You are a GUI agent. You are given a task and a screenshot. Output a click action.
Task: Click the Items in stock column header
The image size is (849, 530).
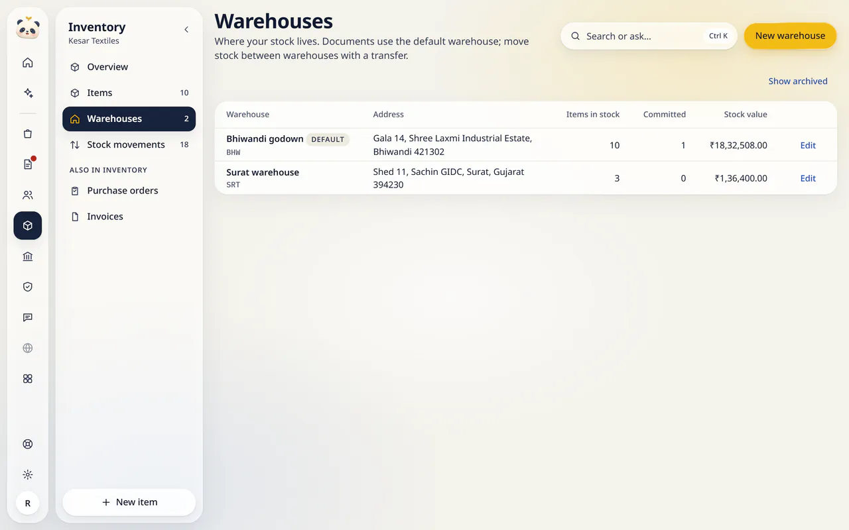(x=593, y=115)
